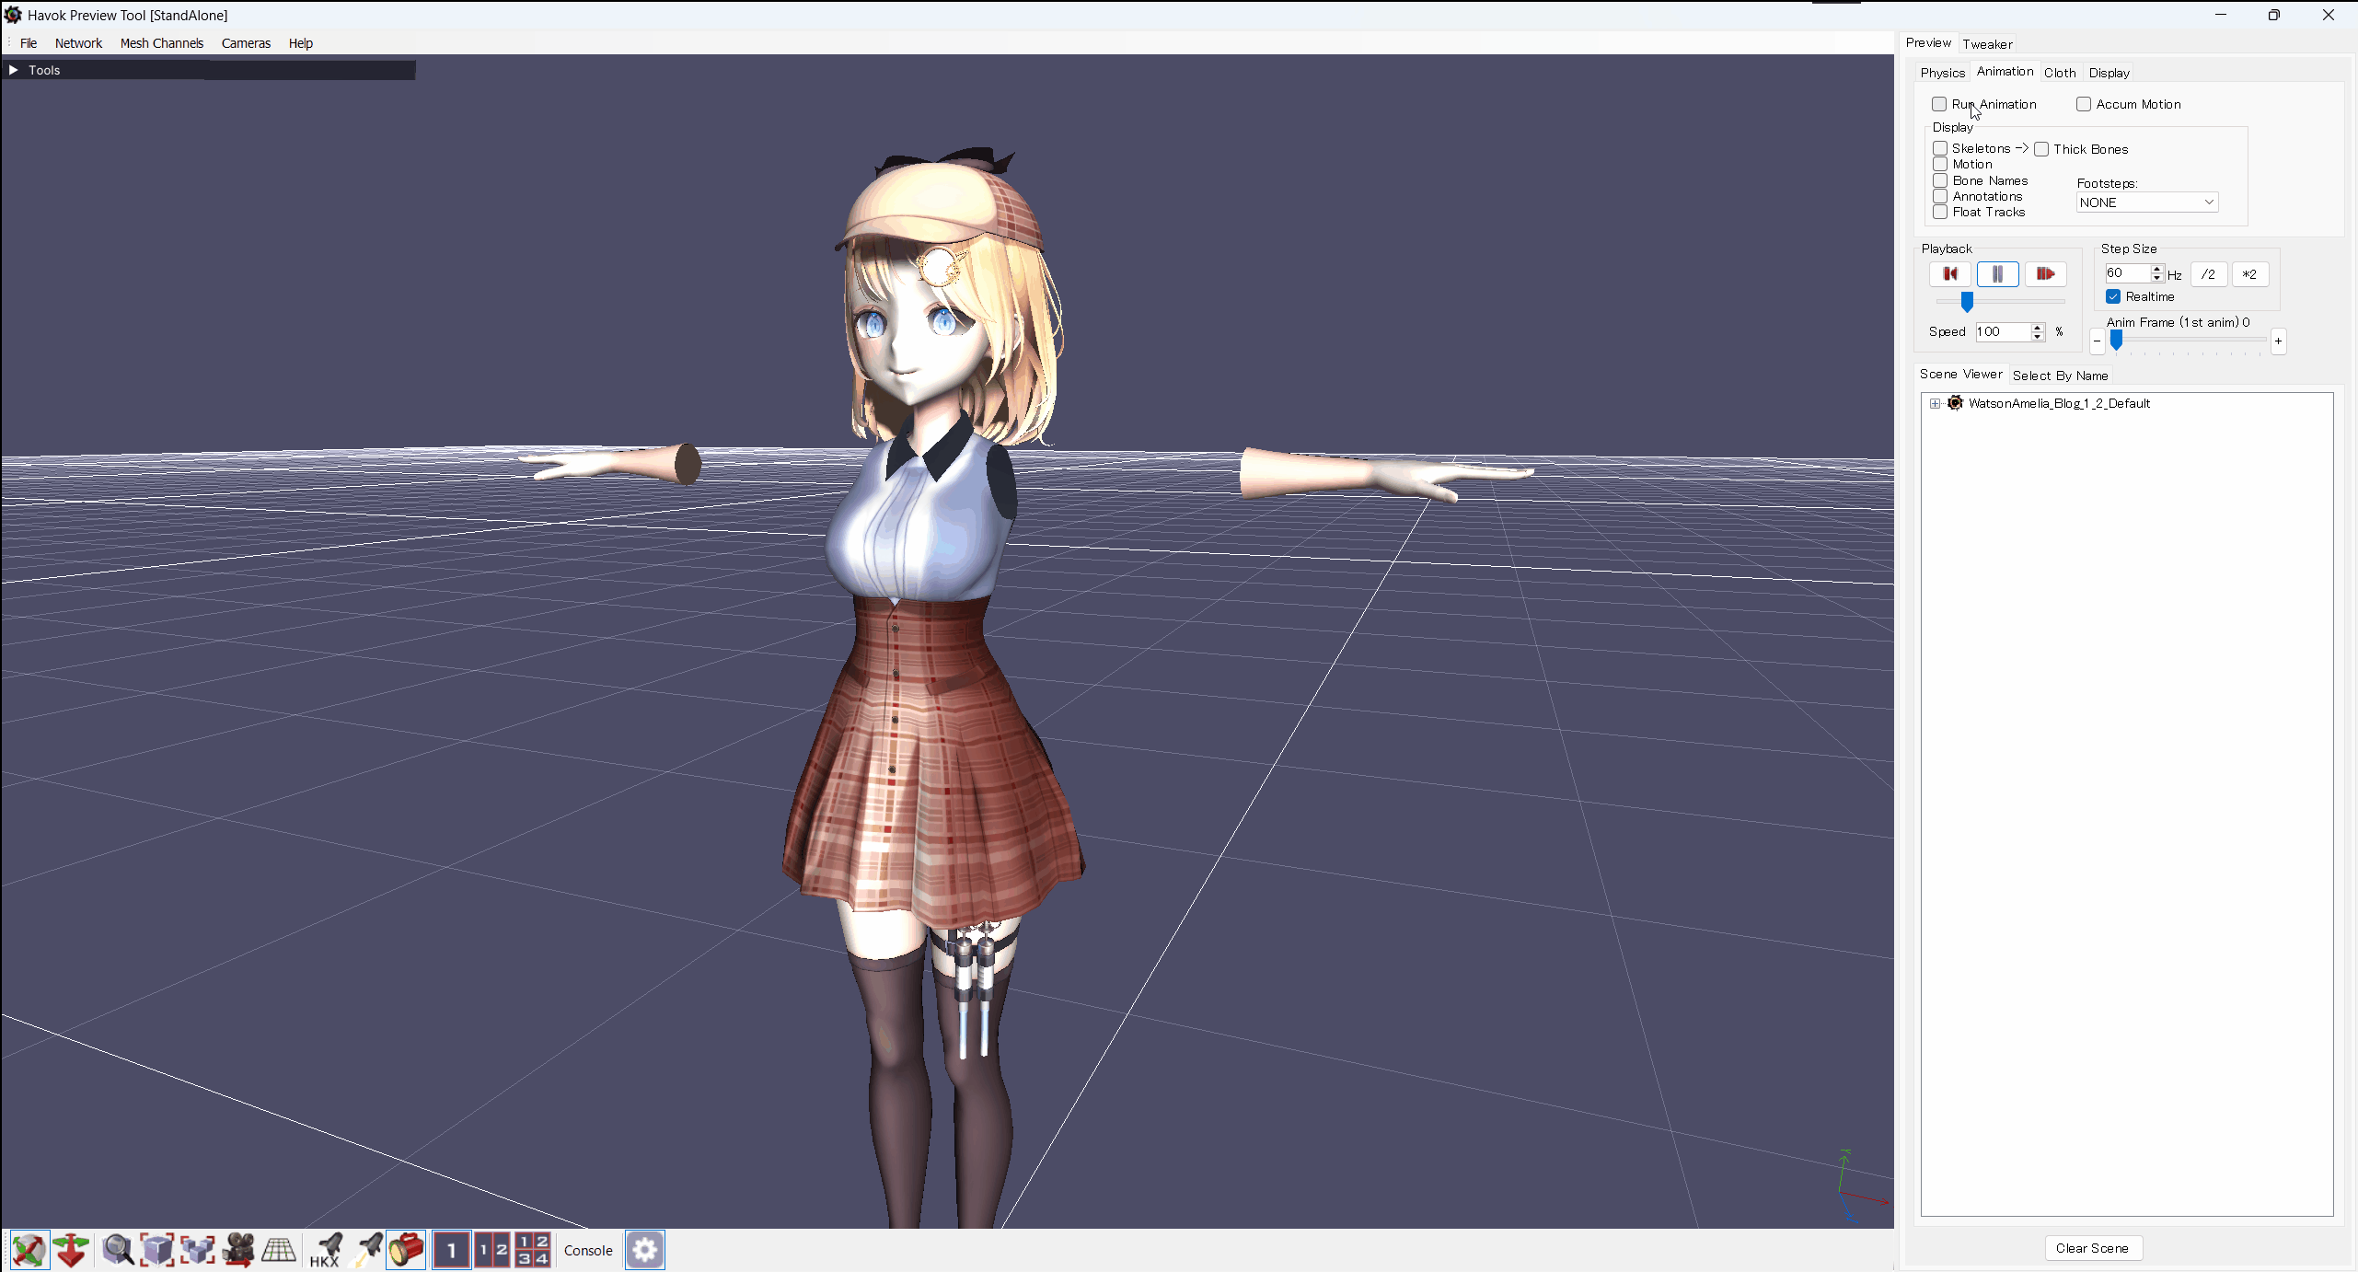Expand the Tools panel triangle
The width and height of the screenshot is (2358, 1272).
coord(13,70)
